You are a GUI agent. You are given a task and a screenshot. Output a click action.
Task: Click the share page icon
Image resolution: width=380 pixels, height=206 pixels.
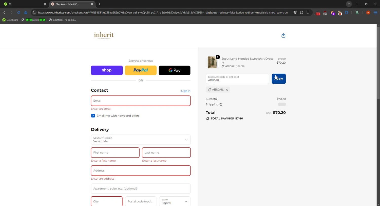pyautogui.click(x=301, y=12)
